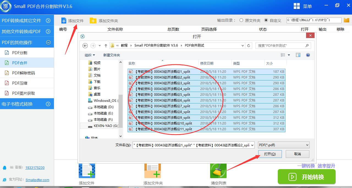Click the 官方网址 browser icon
352x188 pixels.
point(4,180)
